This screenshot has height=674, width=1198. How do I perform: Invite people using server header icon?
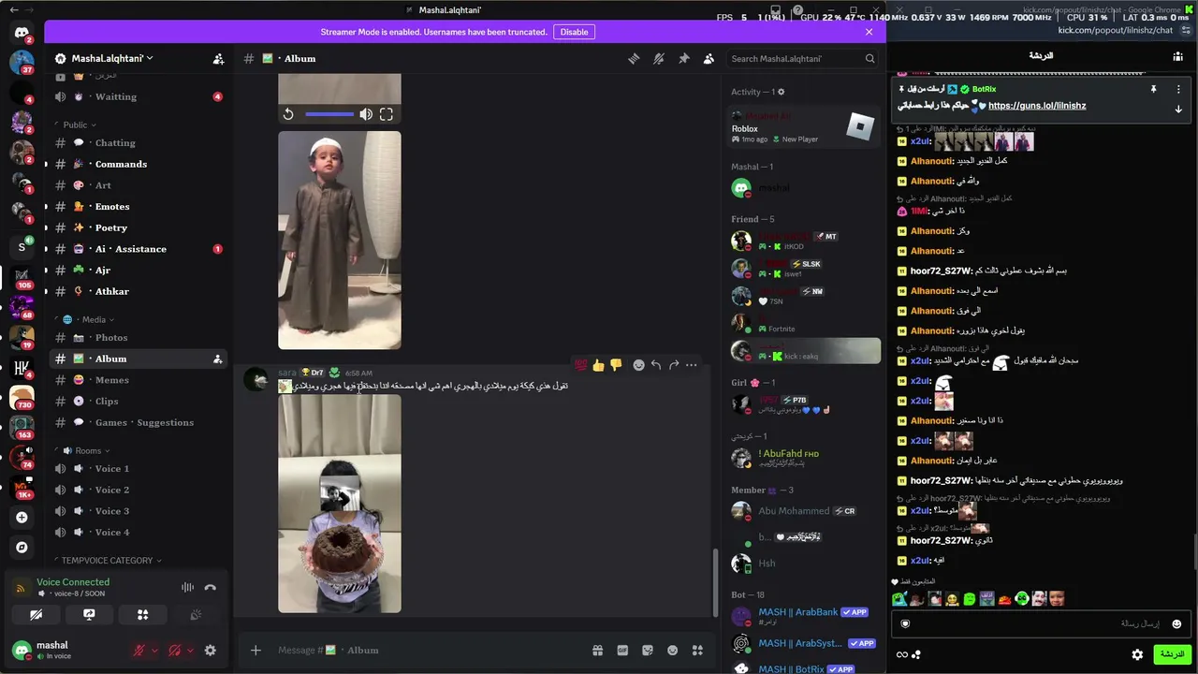click(218, 58)
